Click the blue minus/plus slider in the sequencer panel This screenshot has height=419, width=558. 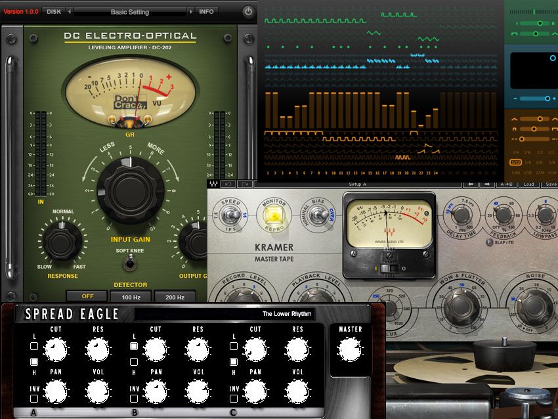click(536, 99)
